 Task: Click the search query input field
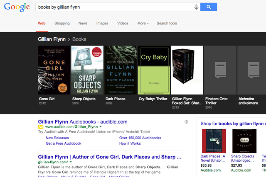[115, 7]
